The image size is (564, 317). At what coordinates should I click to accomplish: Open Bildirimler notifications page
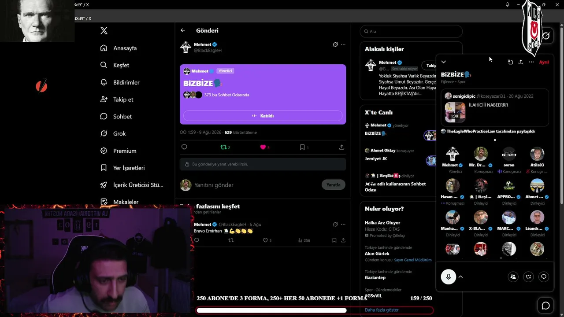(120, 82)
